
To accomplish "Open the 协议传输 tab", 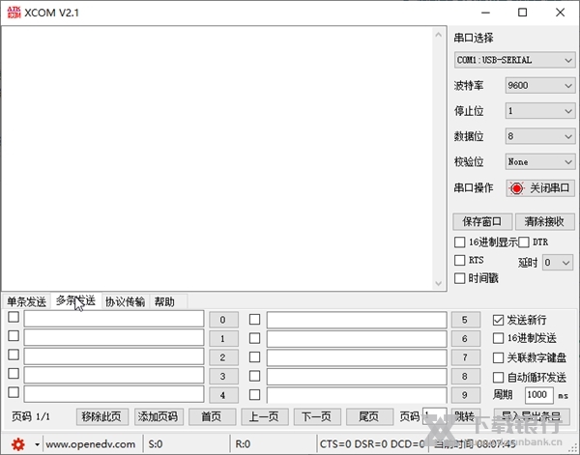I will pos(125,302).
